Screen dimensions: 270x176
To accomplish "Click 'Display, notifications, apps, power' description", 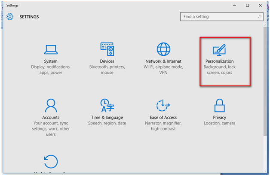I will [x=51, y=70].
